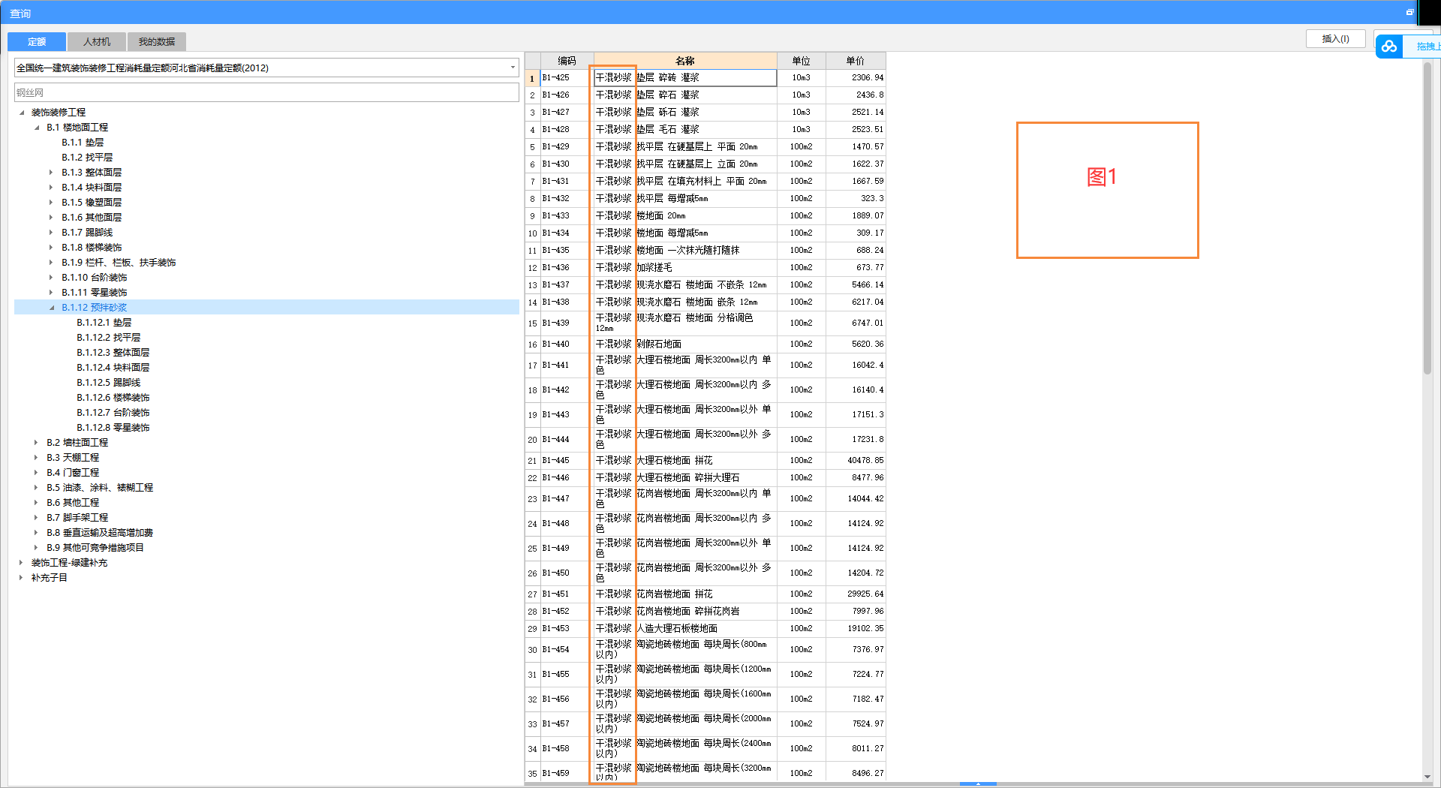Screen dimensions: 1441x788
Task: Select B.1.2 找平层 in the tree
Action: click(x=87, y=158)
